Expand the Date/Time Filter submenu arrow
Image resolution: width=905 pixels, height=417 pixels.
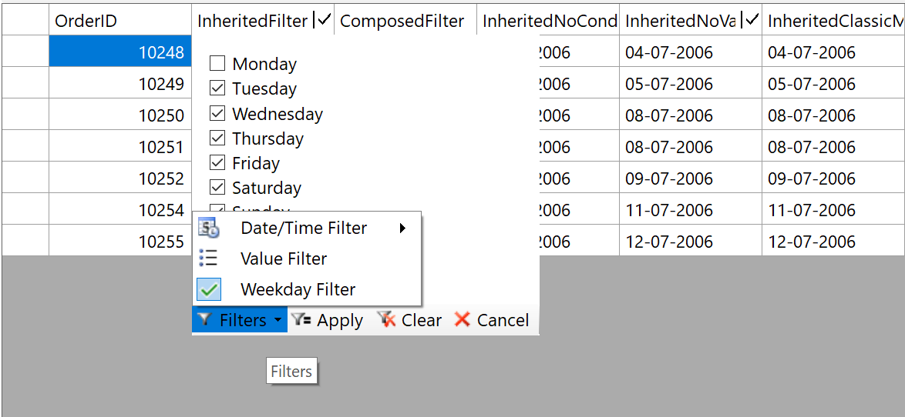click(402, 228)
